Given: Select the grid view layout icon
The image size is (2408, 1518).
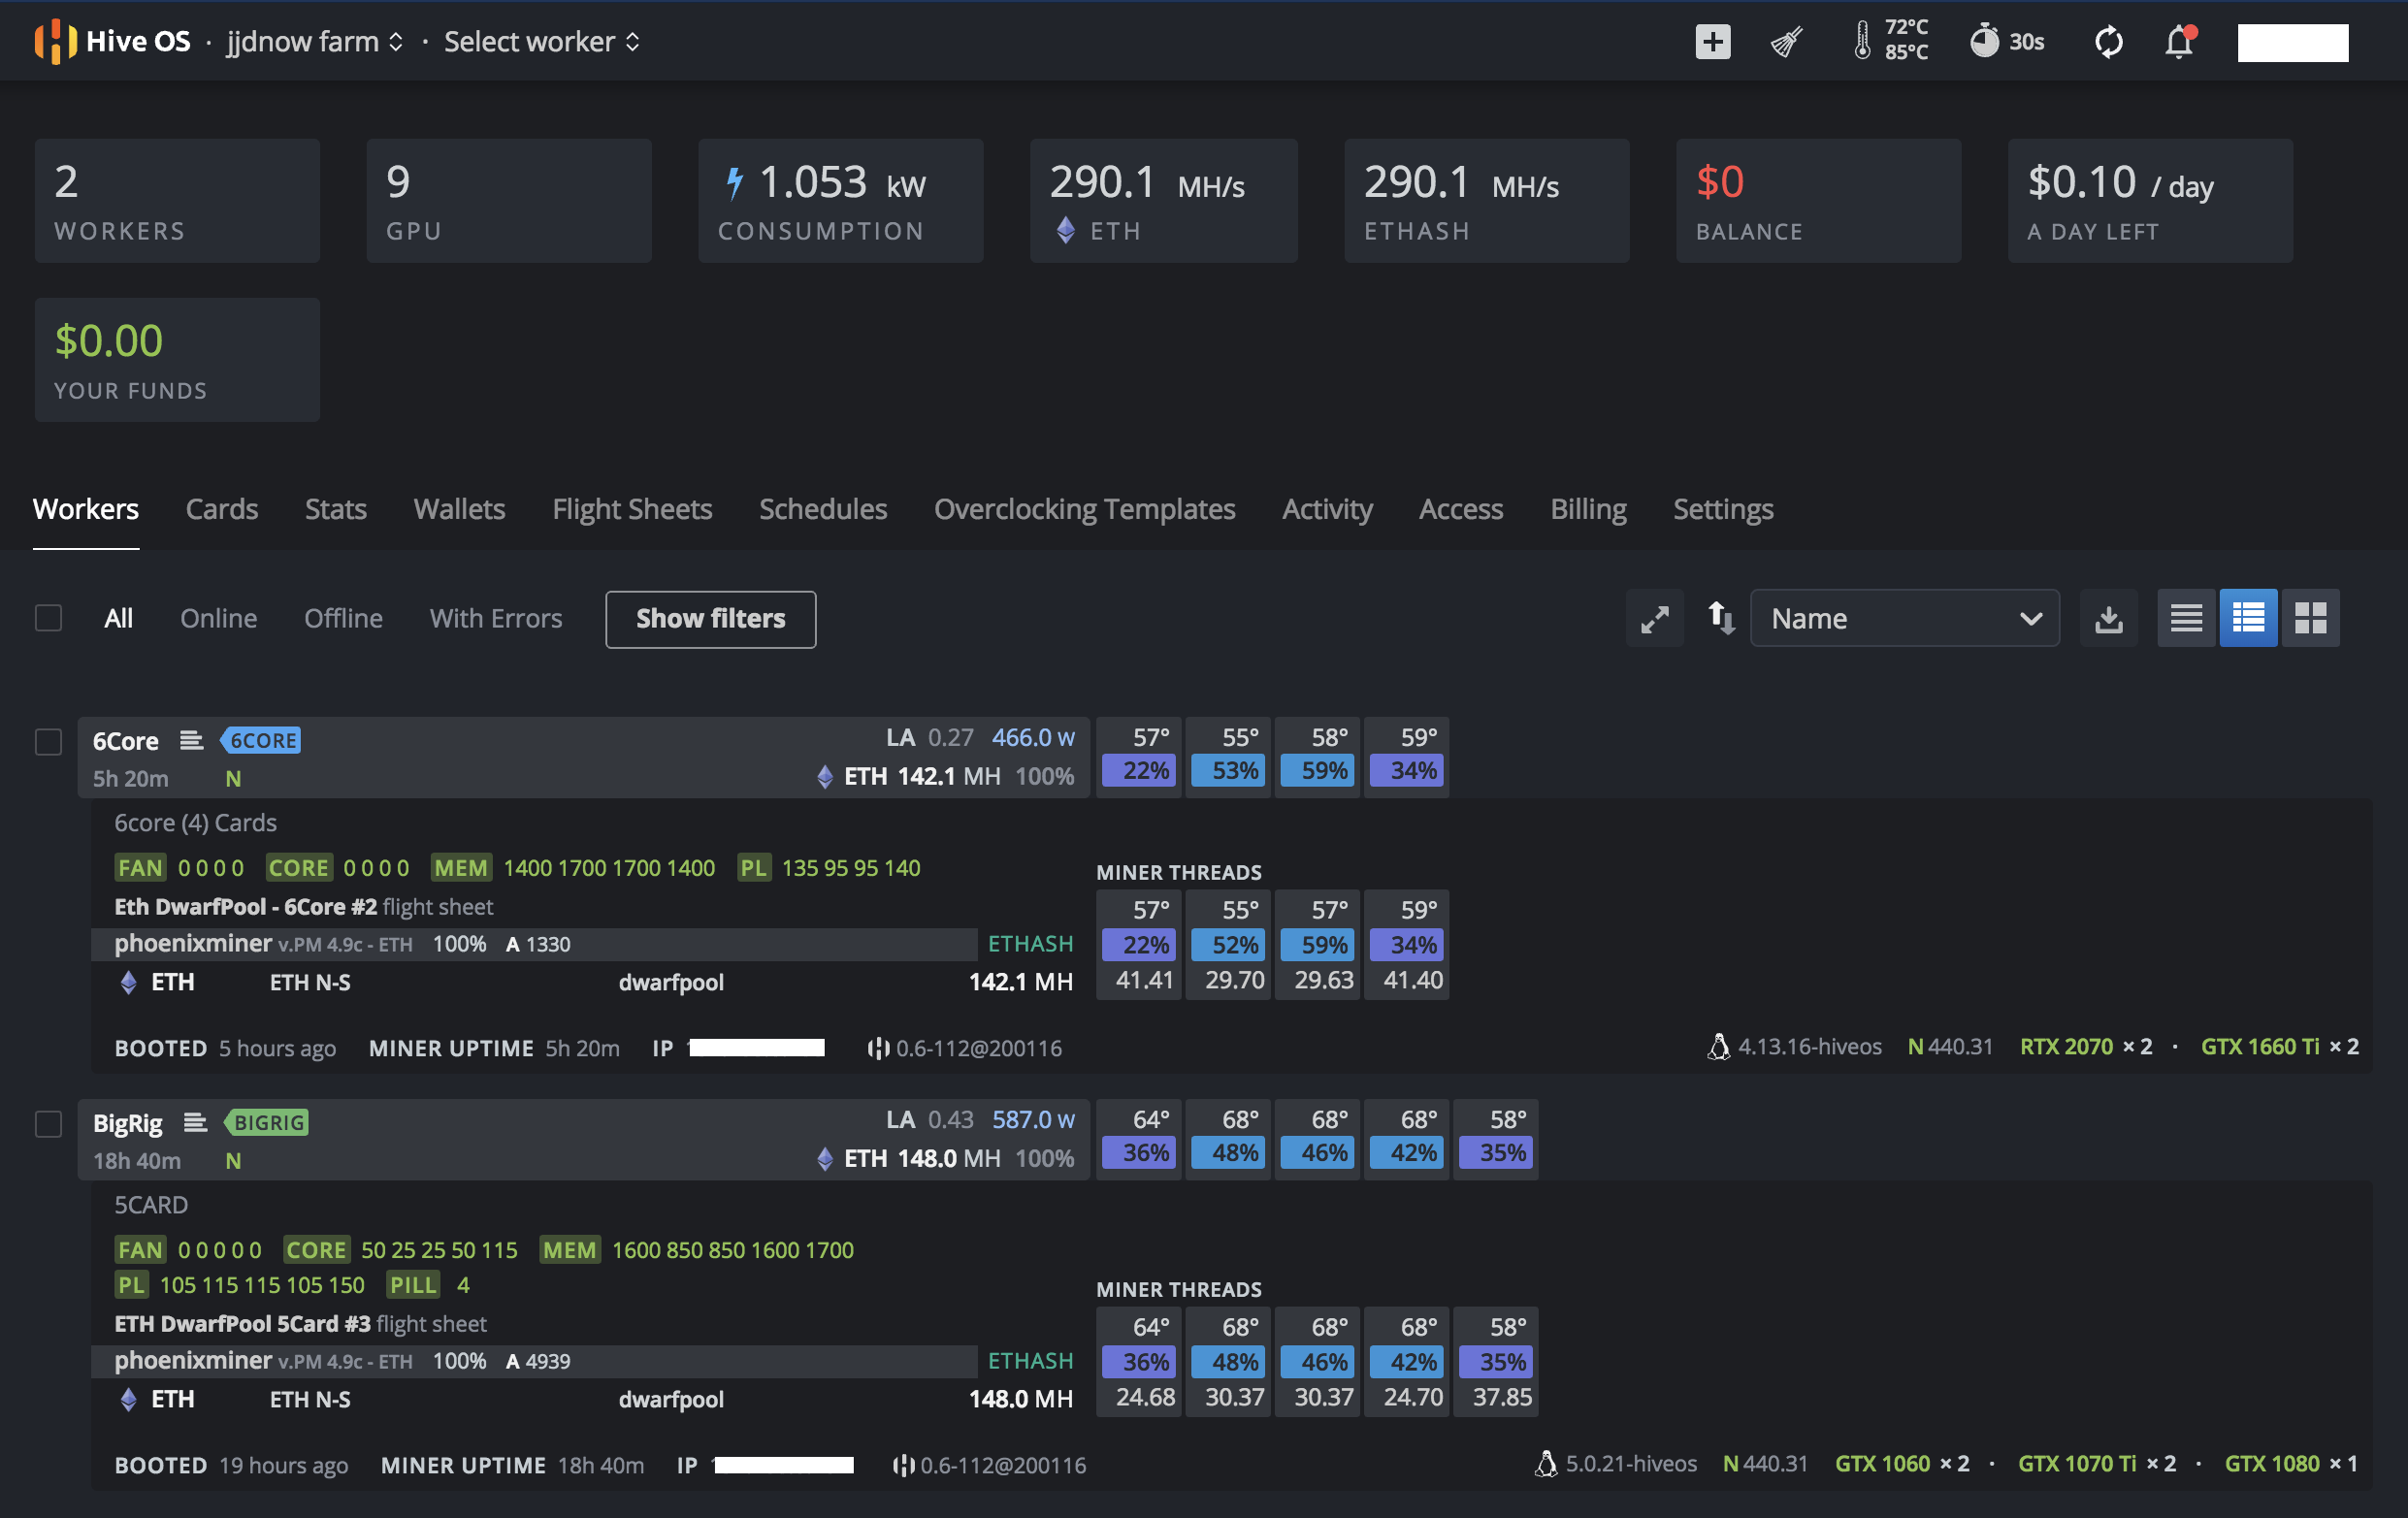Looking at the screenshot, I should coord(2312,617).
